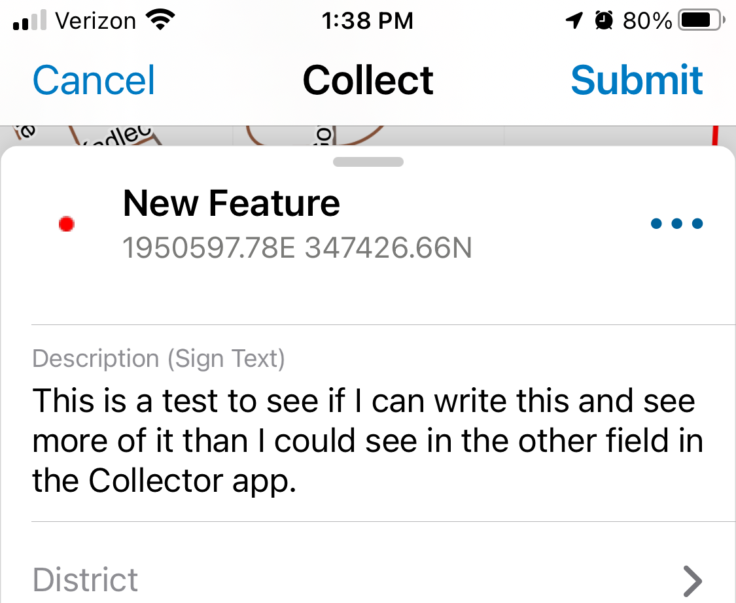Tap the Verizon carrier label
The image size is (736, 603).
pos(97,20)
